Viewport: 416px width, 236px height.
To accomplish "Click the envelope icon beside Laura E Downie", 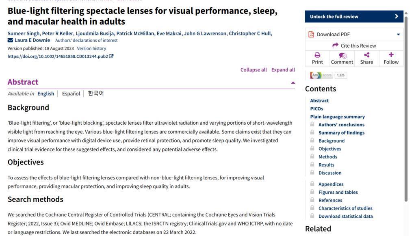I will click(x=10, y=40).
